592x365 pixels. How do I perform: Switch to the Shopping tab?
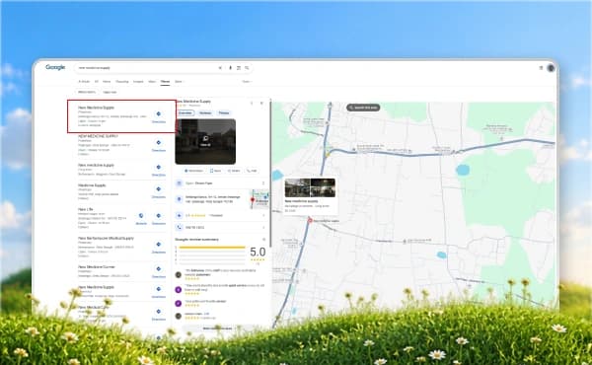coord(122,82)
